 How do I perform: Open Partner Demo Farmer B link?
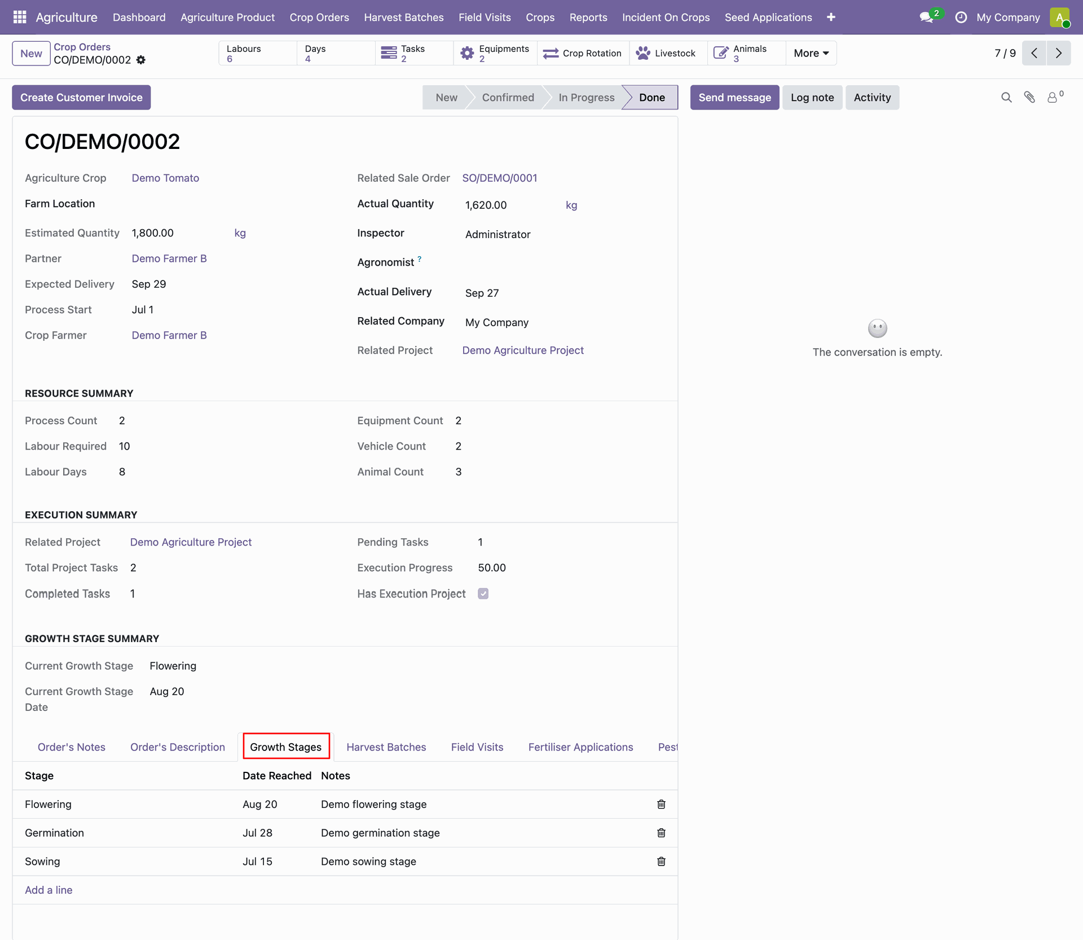pyautogui.click(x=169, y=259)
